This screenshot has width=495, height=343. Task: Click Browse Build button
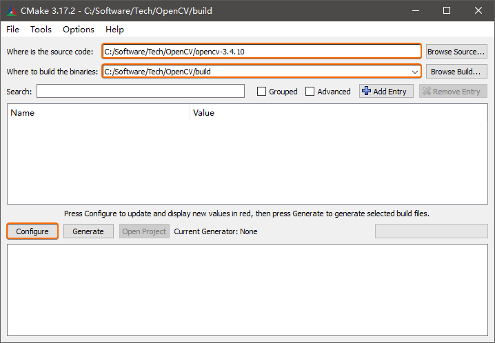pos(456,72)
